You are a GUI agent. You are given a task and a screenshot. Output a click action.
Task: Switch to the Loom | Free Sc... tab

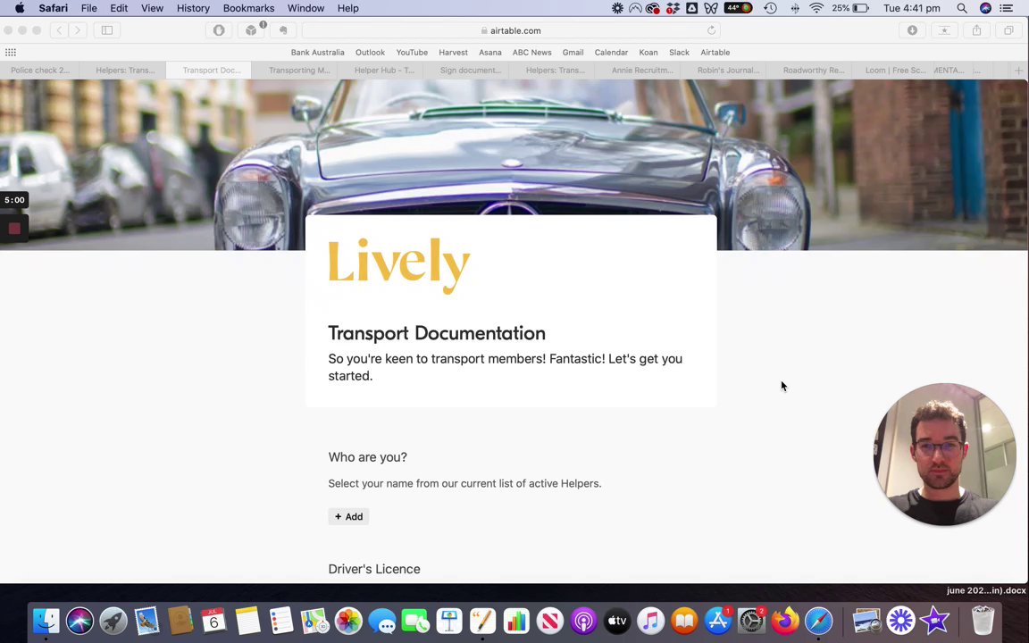(x=895, y=71)
